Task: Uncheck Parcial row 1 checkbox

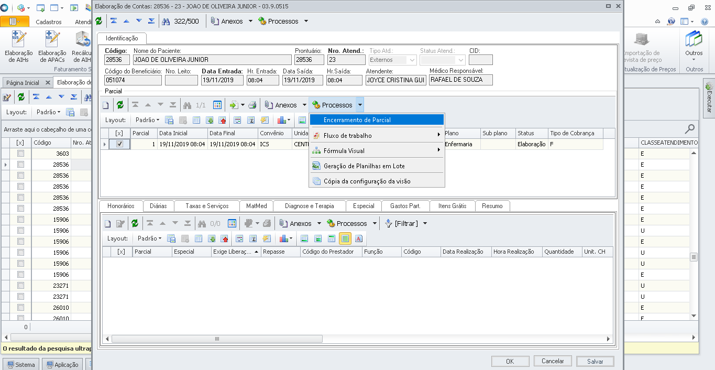Action: click(120, 144)
